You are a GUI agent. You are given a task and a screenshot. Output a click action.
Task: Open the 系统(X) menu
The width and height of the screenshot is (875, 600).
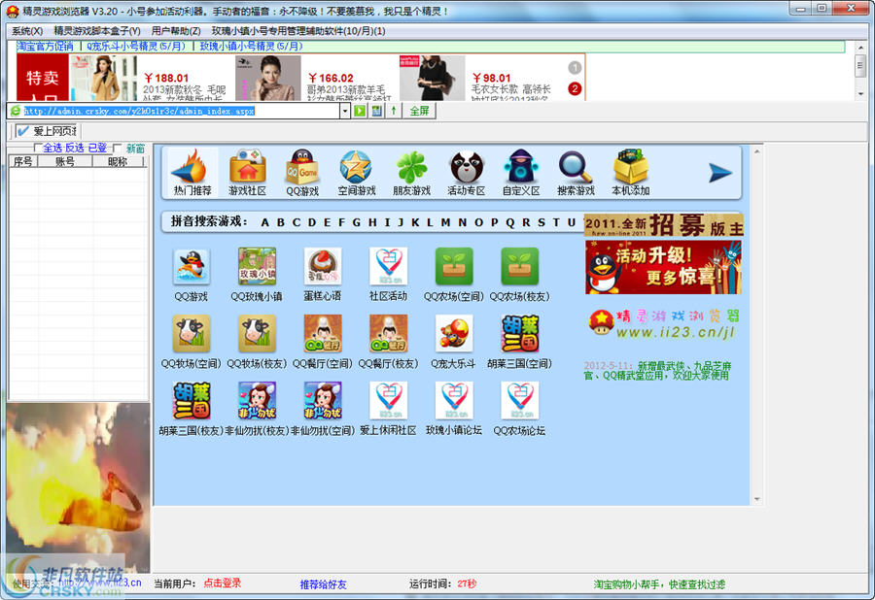pyautogui.click(x=23, y=31)
